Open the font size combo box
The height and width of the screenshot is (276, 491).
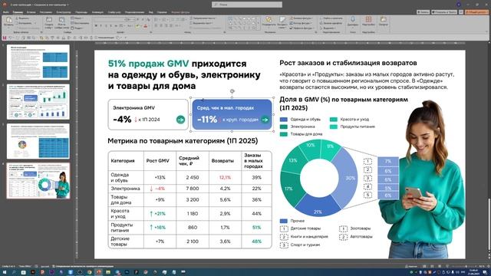click(x=130, y=20)
